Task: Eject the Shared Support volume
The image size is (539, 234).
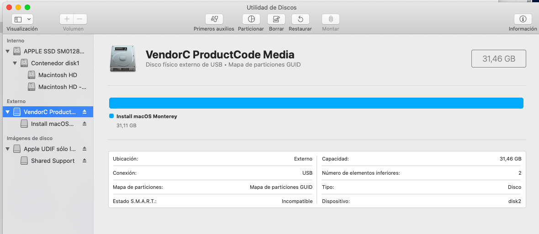Action: (x=84, y=161)
